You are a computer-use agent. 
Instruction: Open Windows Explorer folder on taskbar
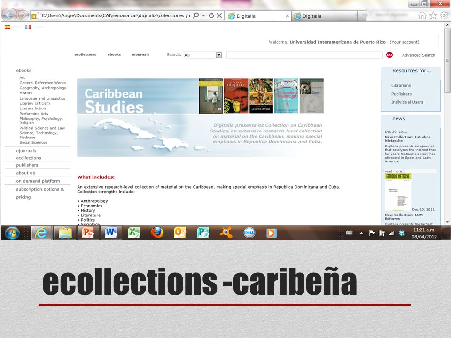point(65,233)
